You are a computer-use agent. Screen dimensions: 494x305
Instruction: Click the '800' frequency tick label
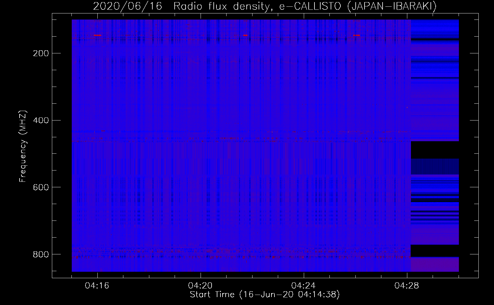click(41, 254)
